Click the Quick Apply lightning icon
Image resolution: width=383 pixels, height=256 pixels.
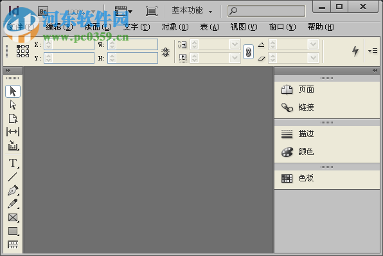click(355, 51)
